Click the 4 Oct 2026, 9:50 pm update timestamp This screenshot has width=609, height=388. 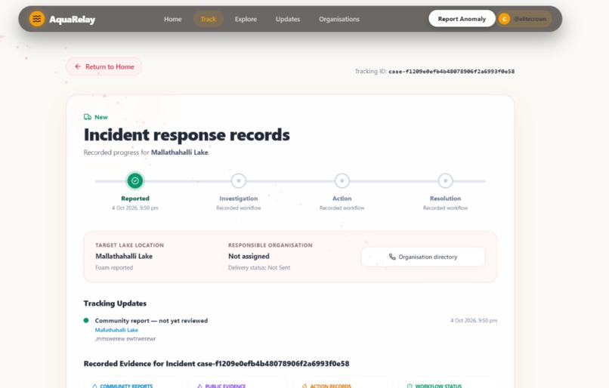(x=474, y=321)
